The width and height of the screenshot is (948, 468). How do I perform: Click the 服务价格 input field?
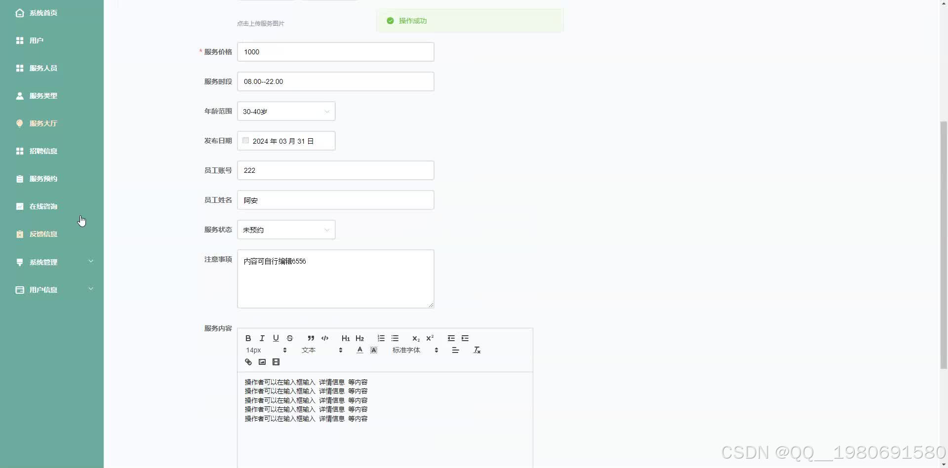(x=336, y=52)
